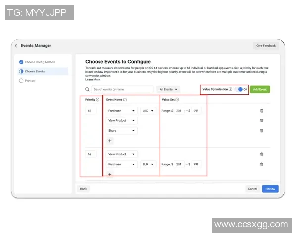Delete the EUR Purchase event row

(262, 164)
